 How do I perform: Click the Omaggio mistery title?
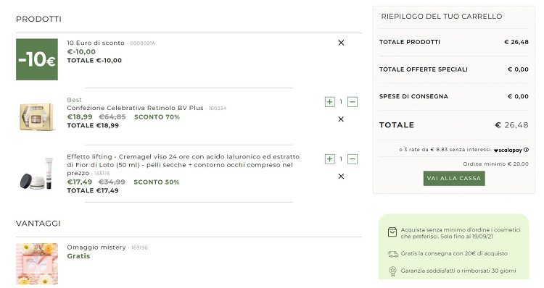pos(96,247)
